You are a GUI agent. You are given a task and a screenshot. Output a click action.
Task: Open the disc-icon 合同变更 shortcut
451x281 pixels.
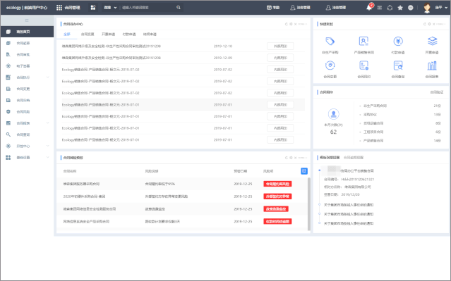pos(330,65)
